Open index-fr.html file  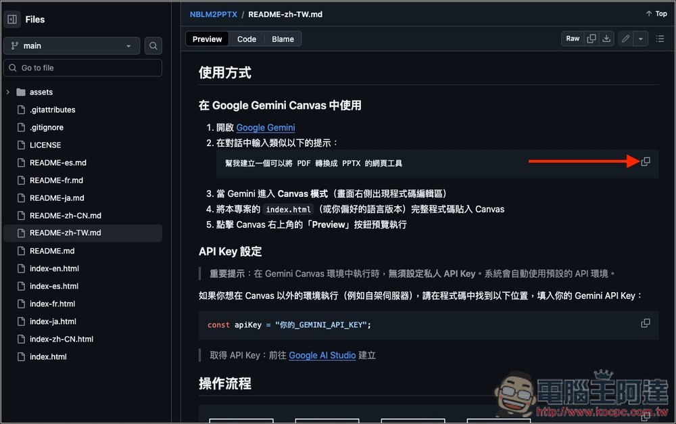52,304
